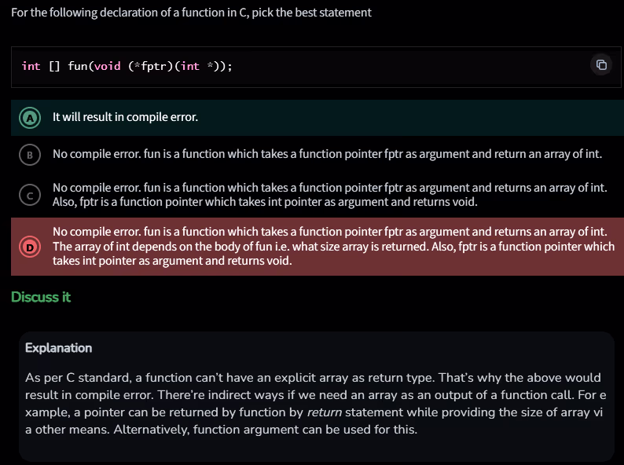Pick the option D radio circle
This screenshot has height=465, width=624.
(x=30, y=247)
